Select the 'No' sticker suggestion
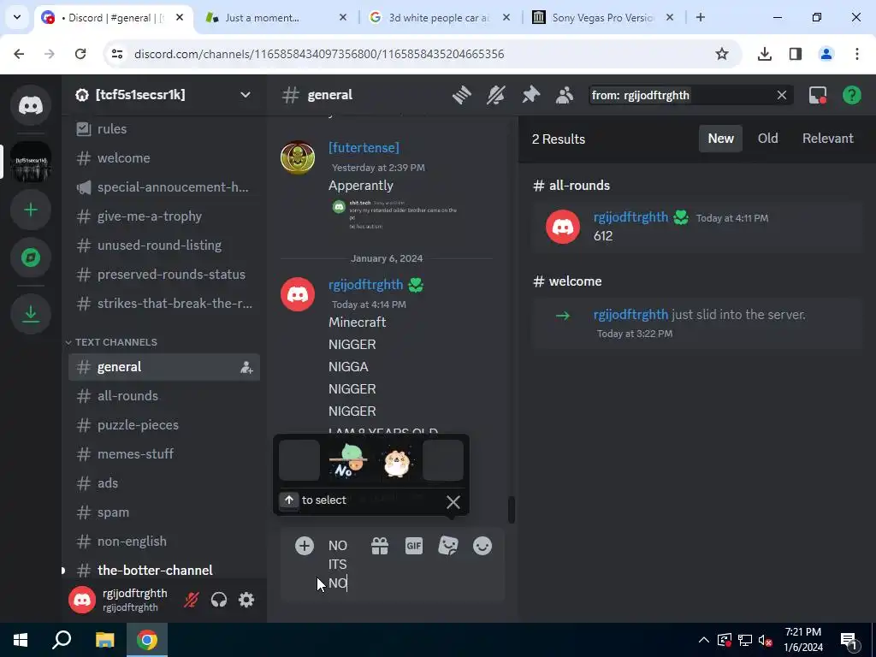This screenshot has height=657, width=876. (x=347, y=460)
